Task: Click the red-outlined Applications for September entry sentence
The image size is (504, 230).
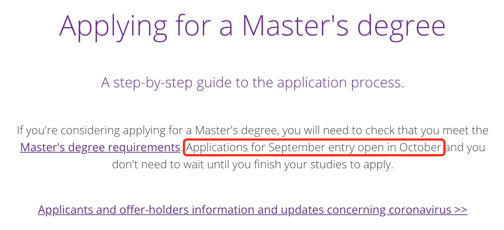Action: click(x=314, y=147)
